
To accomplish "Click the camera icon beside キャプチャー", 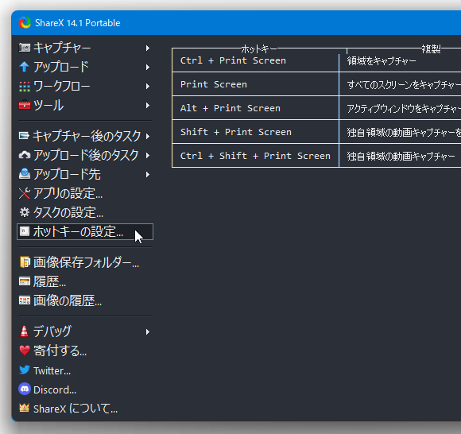I will point(25,48).
